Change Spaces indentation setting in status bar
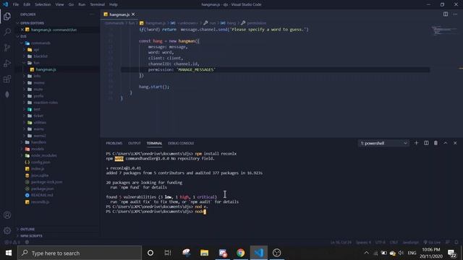The height and width of the screenshot is (260, 463). 363,242
